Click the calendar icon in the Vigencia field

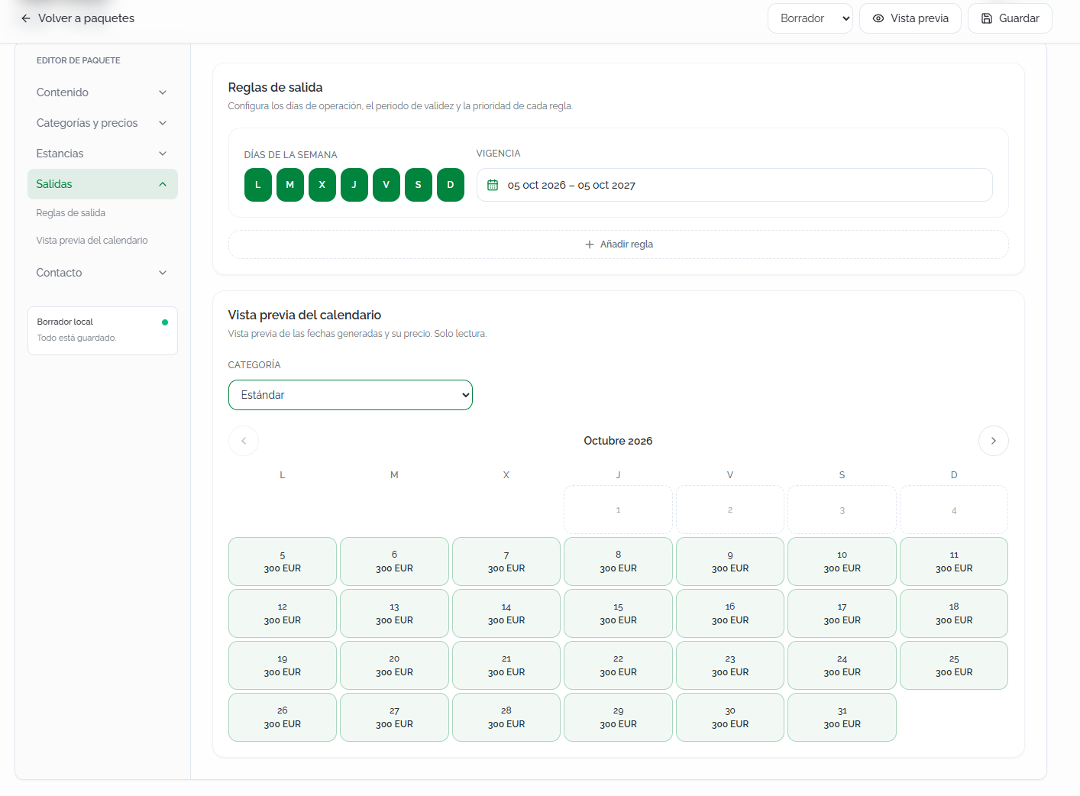(493, 185)
